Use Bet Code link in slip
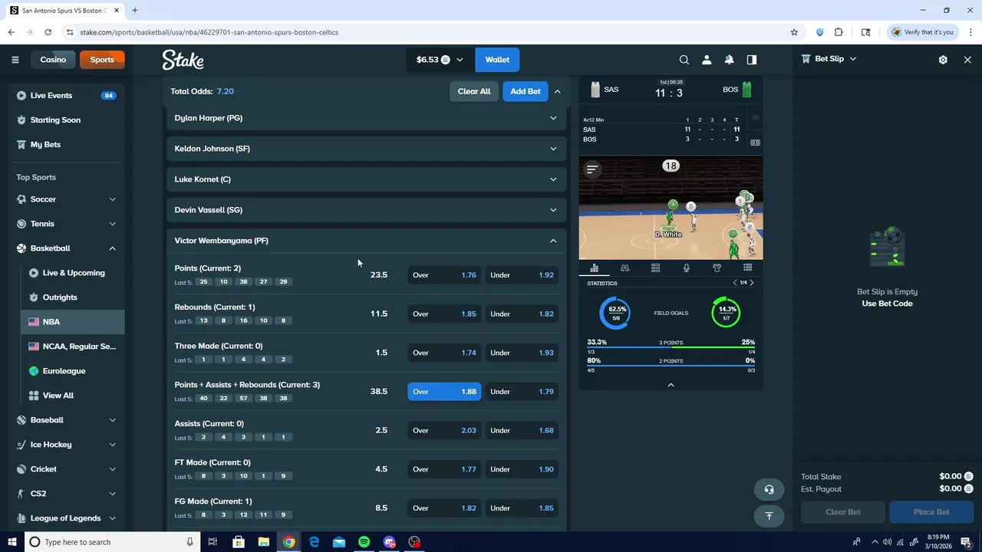 pyautogui.click(x=887, y=304)
